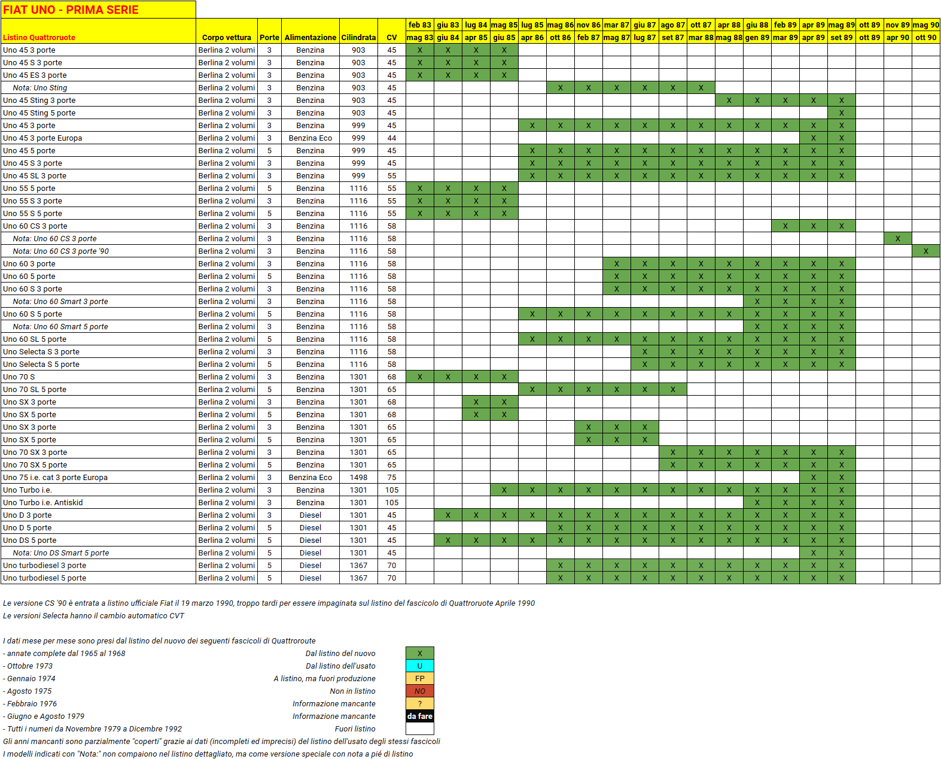Click the 'Fuori listino' legend label
The height and width of the screenshot is (759, 941).
click(x=355, y=728)
